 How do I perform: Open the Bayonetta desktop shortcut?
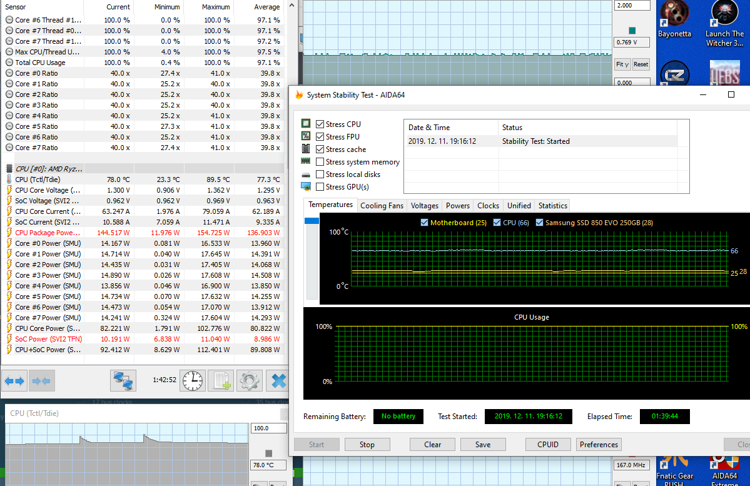pos(674,19)
